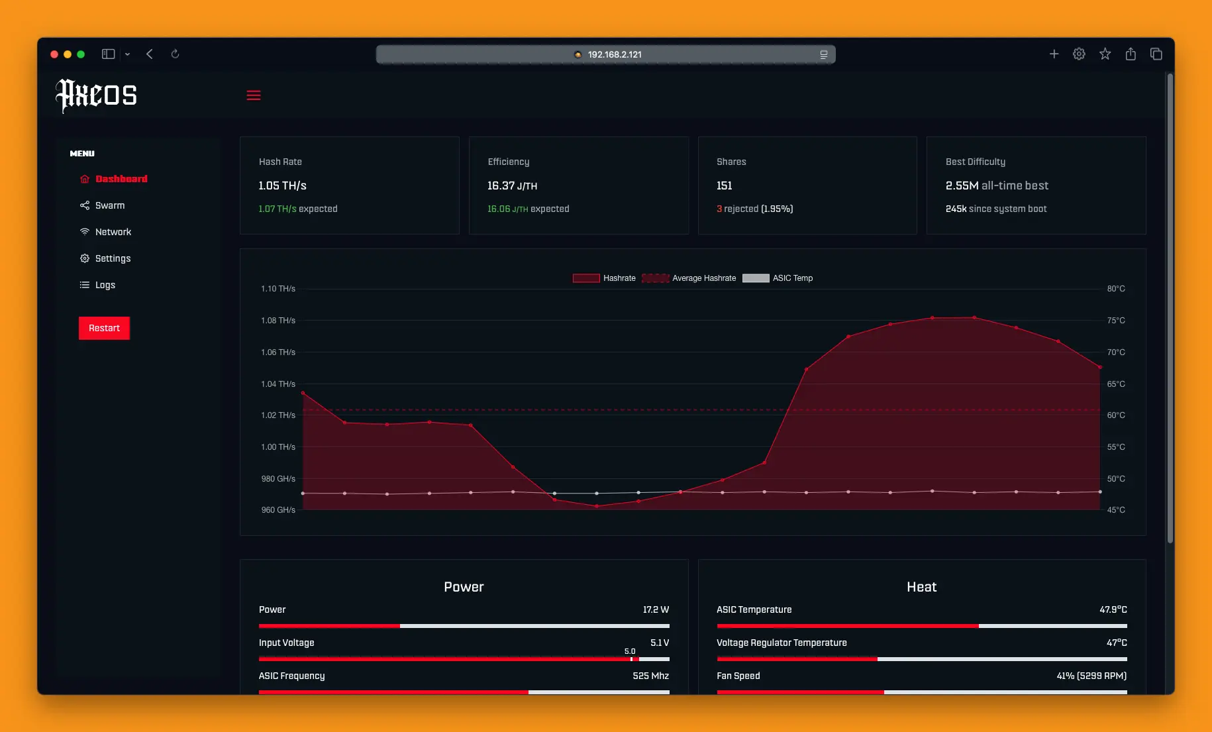
Task: Go back using the browser back button
Action: click(150, 54)
